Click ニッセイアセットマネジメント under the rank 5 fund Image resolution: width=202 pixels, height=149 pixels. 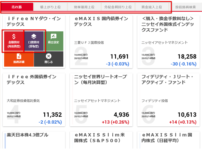point(97,101)
